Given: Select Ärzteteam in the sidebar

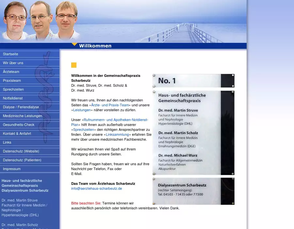Looking at the screenshot, I should pos(11,72).
